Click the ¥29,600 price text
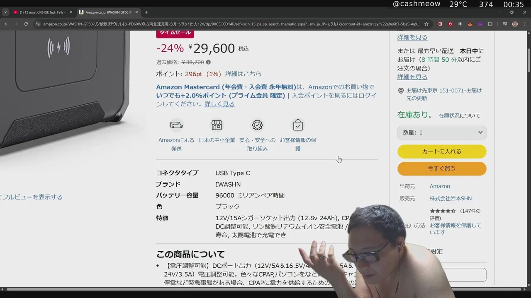531x298 pixels. 212,48
